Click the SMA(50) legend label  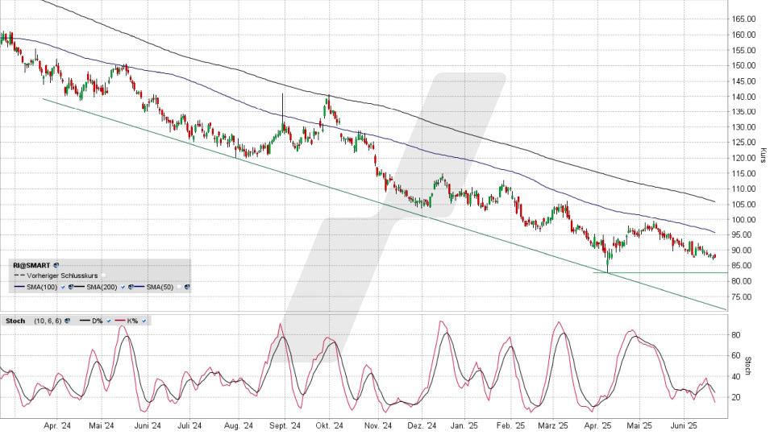click(160, 287)
